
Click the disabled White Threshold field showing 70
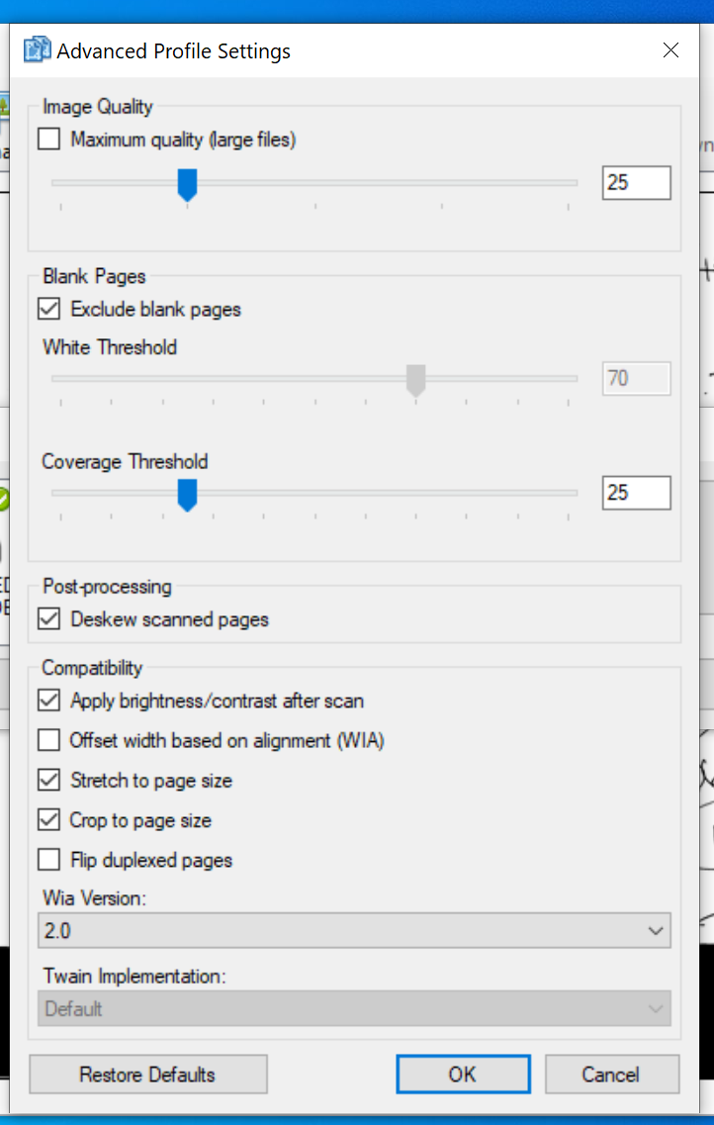tap(636, 378)
